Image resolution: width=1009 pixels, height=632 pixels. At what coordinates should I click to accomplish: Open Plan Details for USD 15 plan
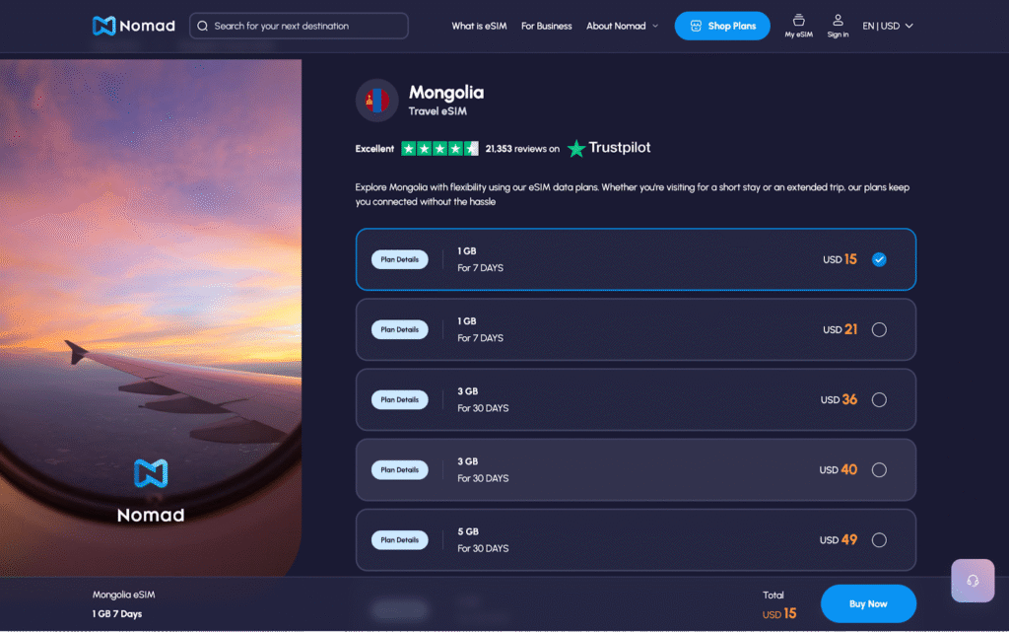(x=400, y=259)
